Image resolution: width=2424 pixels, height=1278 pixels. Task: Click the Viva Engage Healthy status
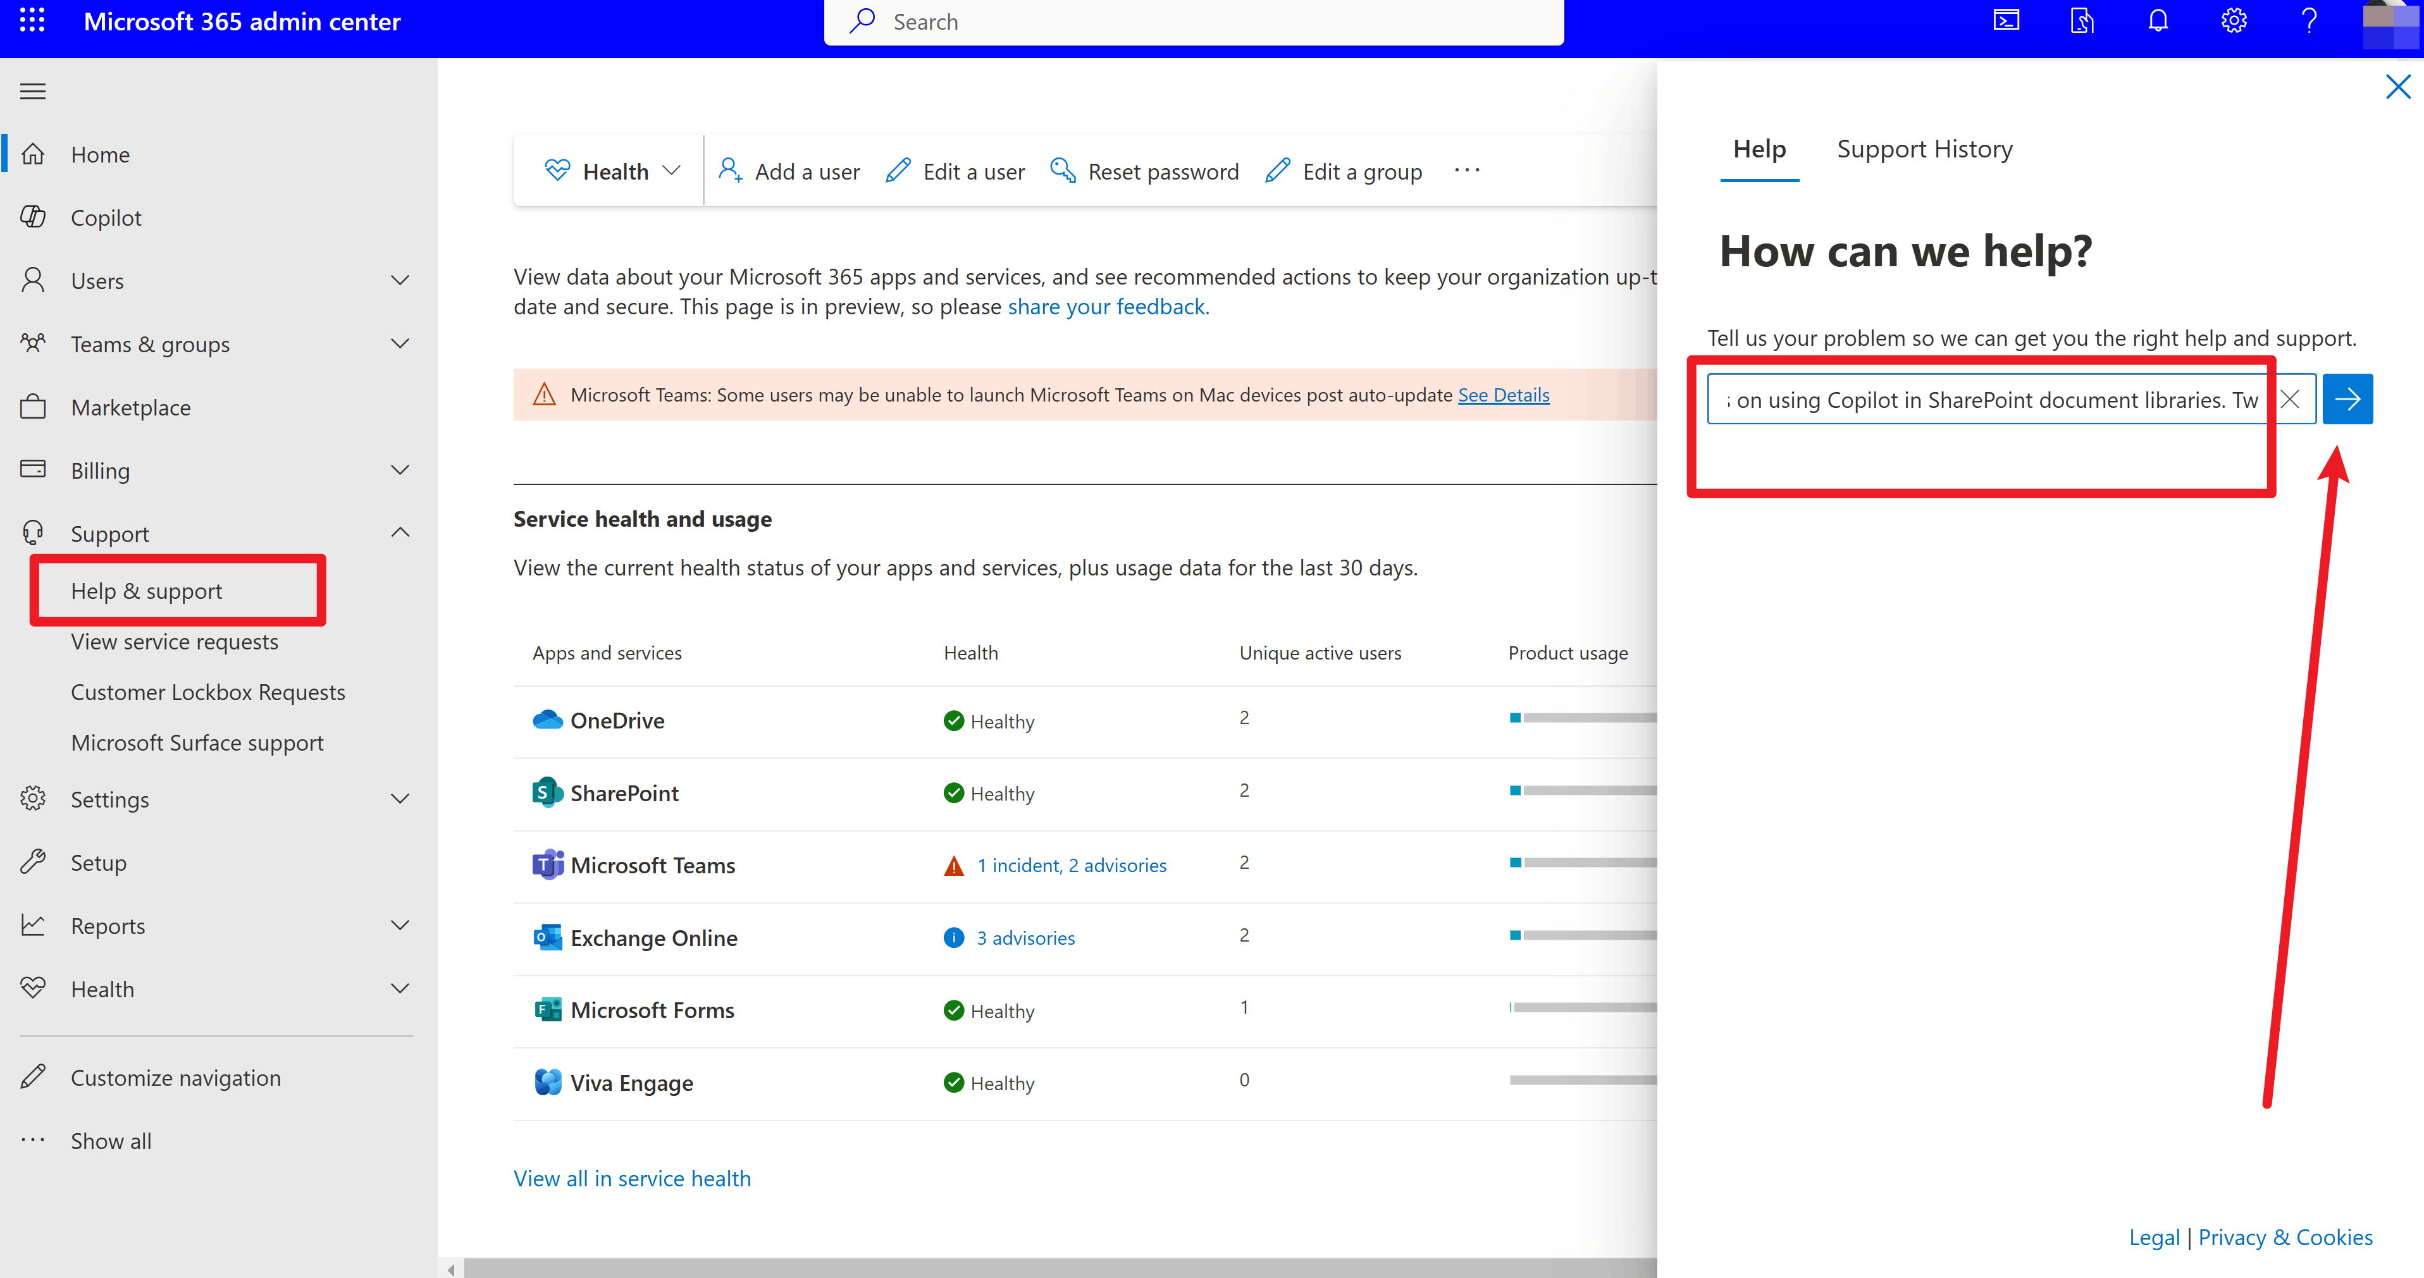(x=989, y=1083)
